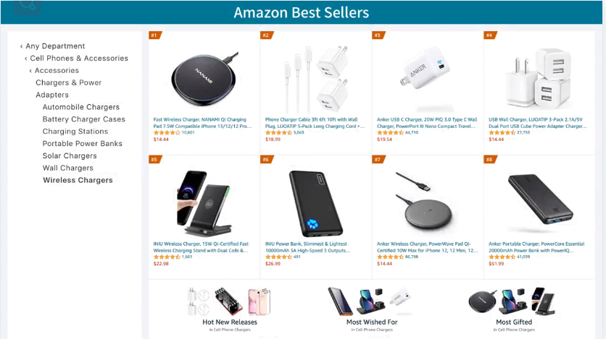Open the Anker Nano charger product image
Viewport: 606px width, 339px height.
(x=426, y=74)
